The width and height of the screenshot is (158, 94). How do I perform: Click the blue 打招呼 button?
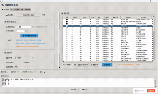[107, 65]
